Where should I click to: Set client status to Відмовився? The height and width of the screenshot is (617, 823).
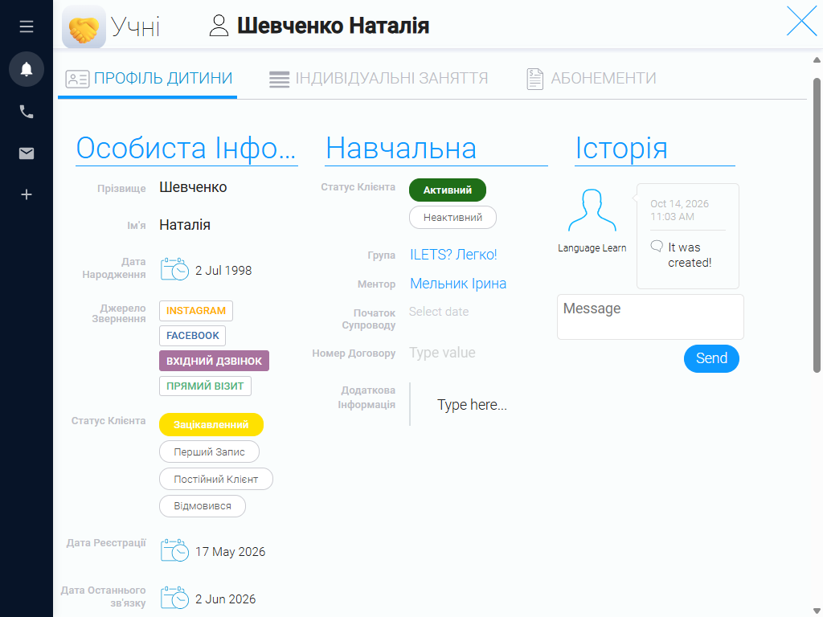click(x=203, y=506)
